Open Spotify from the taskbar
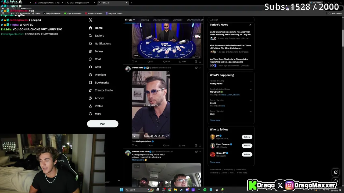 [x=205, y=190]
